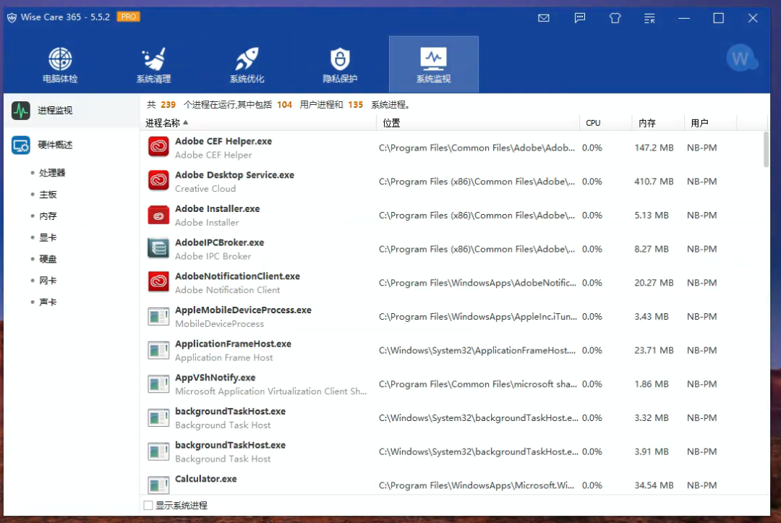Screen dimensions: 781x523
Task: Select the 系统监视 system monitor tab
Action: (433, 65)
